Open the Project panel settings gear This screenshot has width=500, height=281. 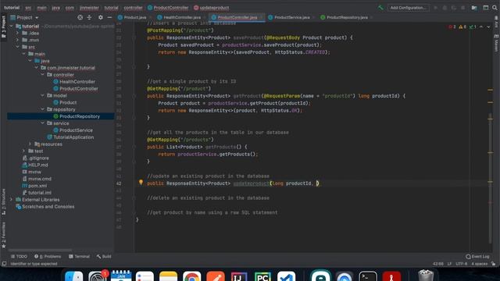[101, 17]
